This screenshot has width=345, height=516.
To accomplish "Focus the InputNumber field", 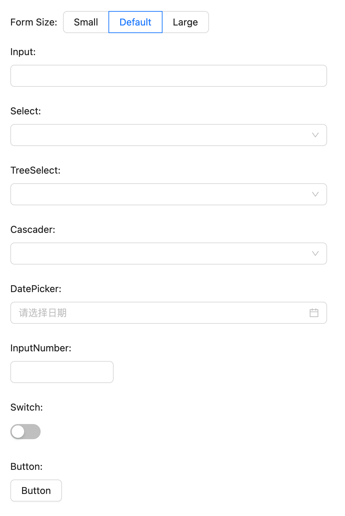I will (x=62, y=372).
